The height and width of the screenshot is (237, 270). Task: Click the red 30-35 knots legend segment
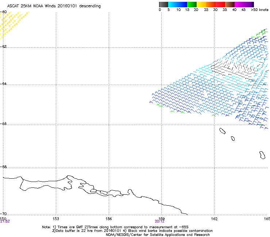point(220,4)
